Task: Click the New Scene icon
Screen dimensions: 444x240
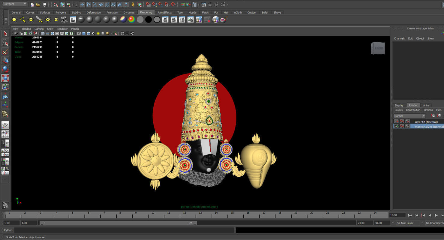Action: (32, 4)
